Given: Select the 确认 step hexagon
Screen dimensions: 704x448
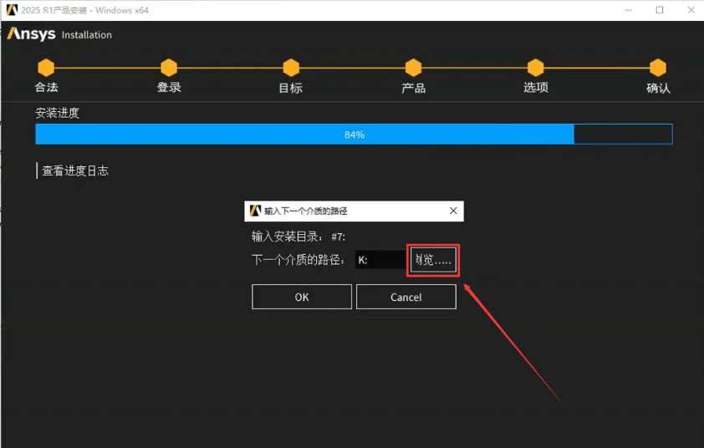Looking at the screenshot, I should pyautogui.click(x=658, y=68).
